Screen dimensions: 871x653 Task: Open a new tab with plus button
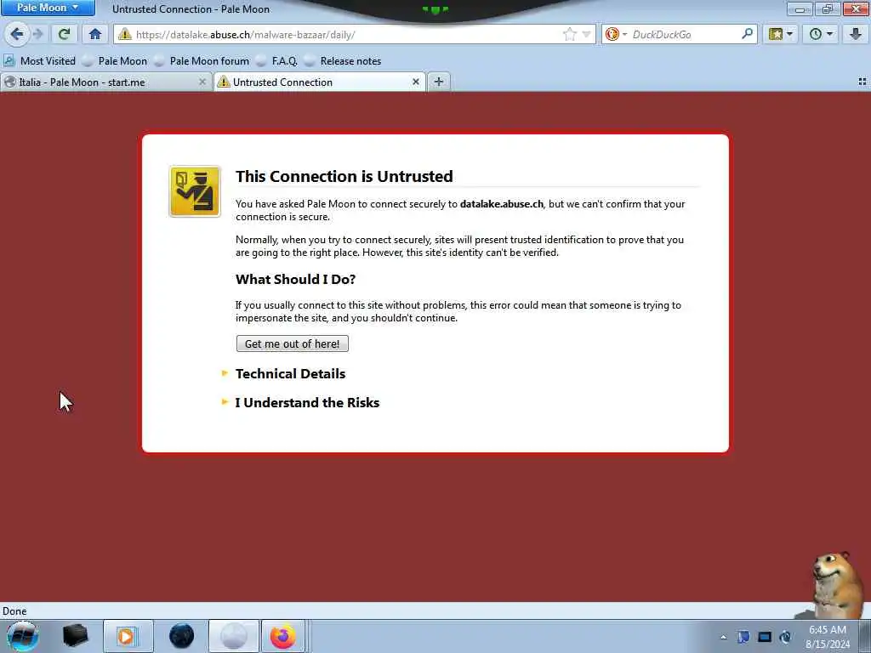pyautogui.click(x=439, y=82)
